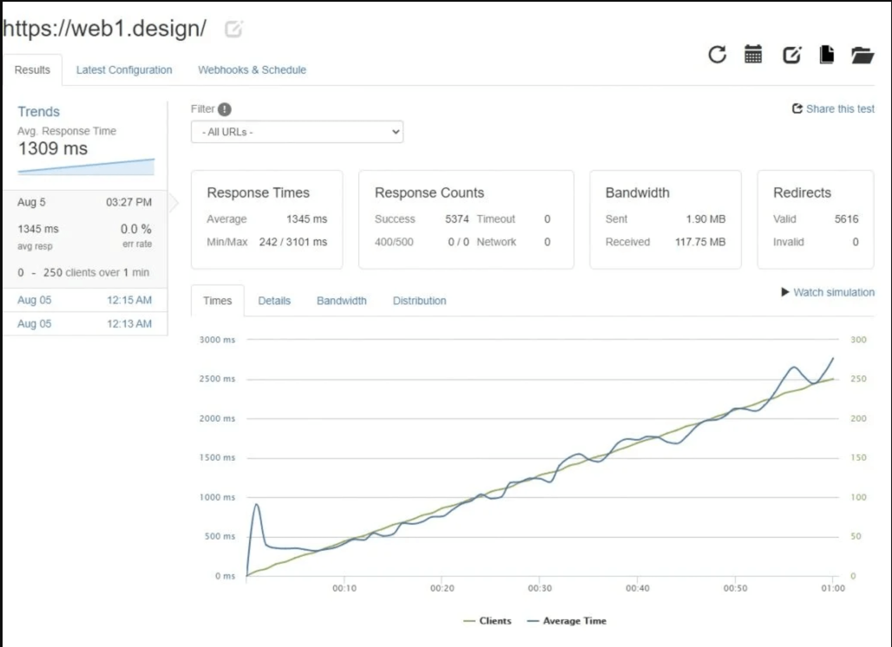Click the copy document icon
The width and height of the screenshot is (892, 647).
tap(827, 55)
